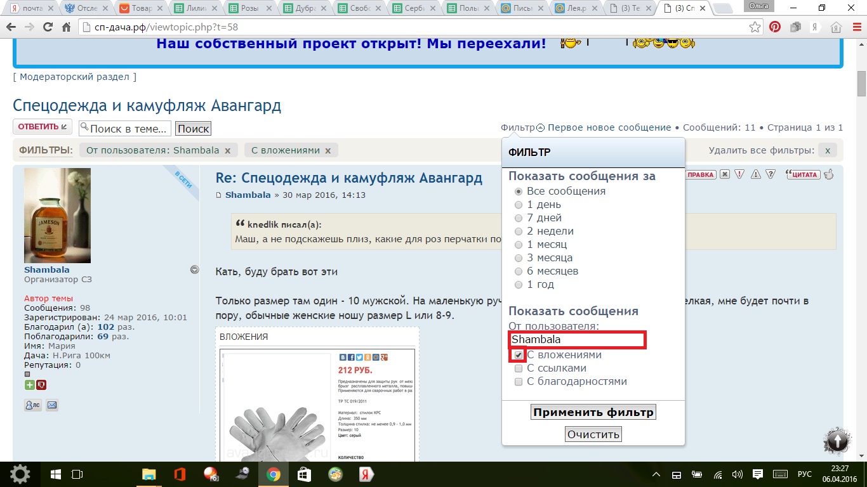Open Chrome from the Windows taskbar
867x487 pixels.
point(274,474)
